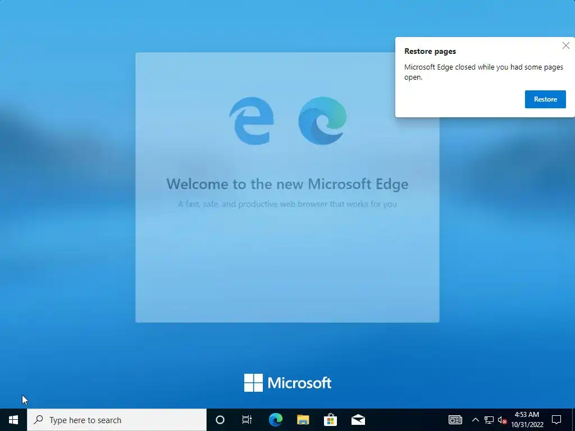
Task: Click 'Welcome to the new Microsoft Edge' heading
Action: tap(287, 184)
